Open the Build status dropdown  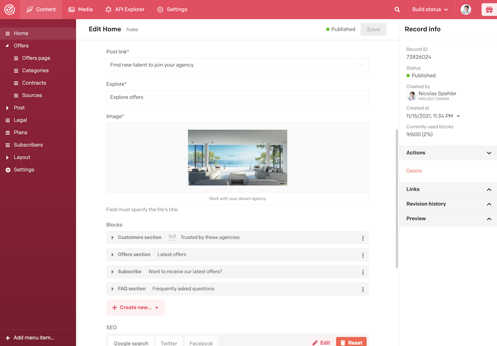[x=430, y=10]
